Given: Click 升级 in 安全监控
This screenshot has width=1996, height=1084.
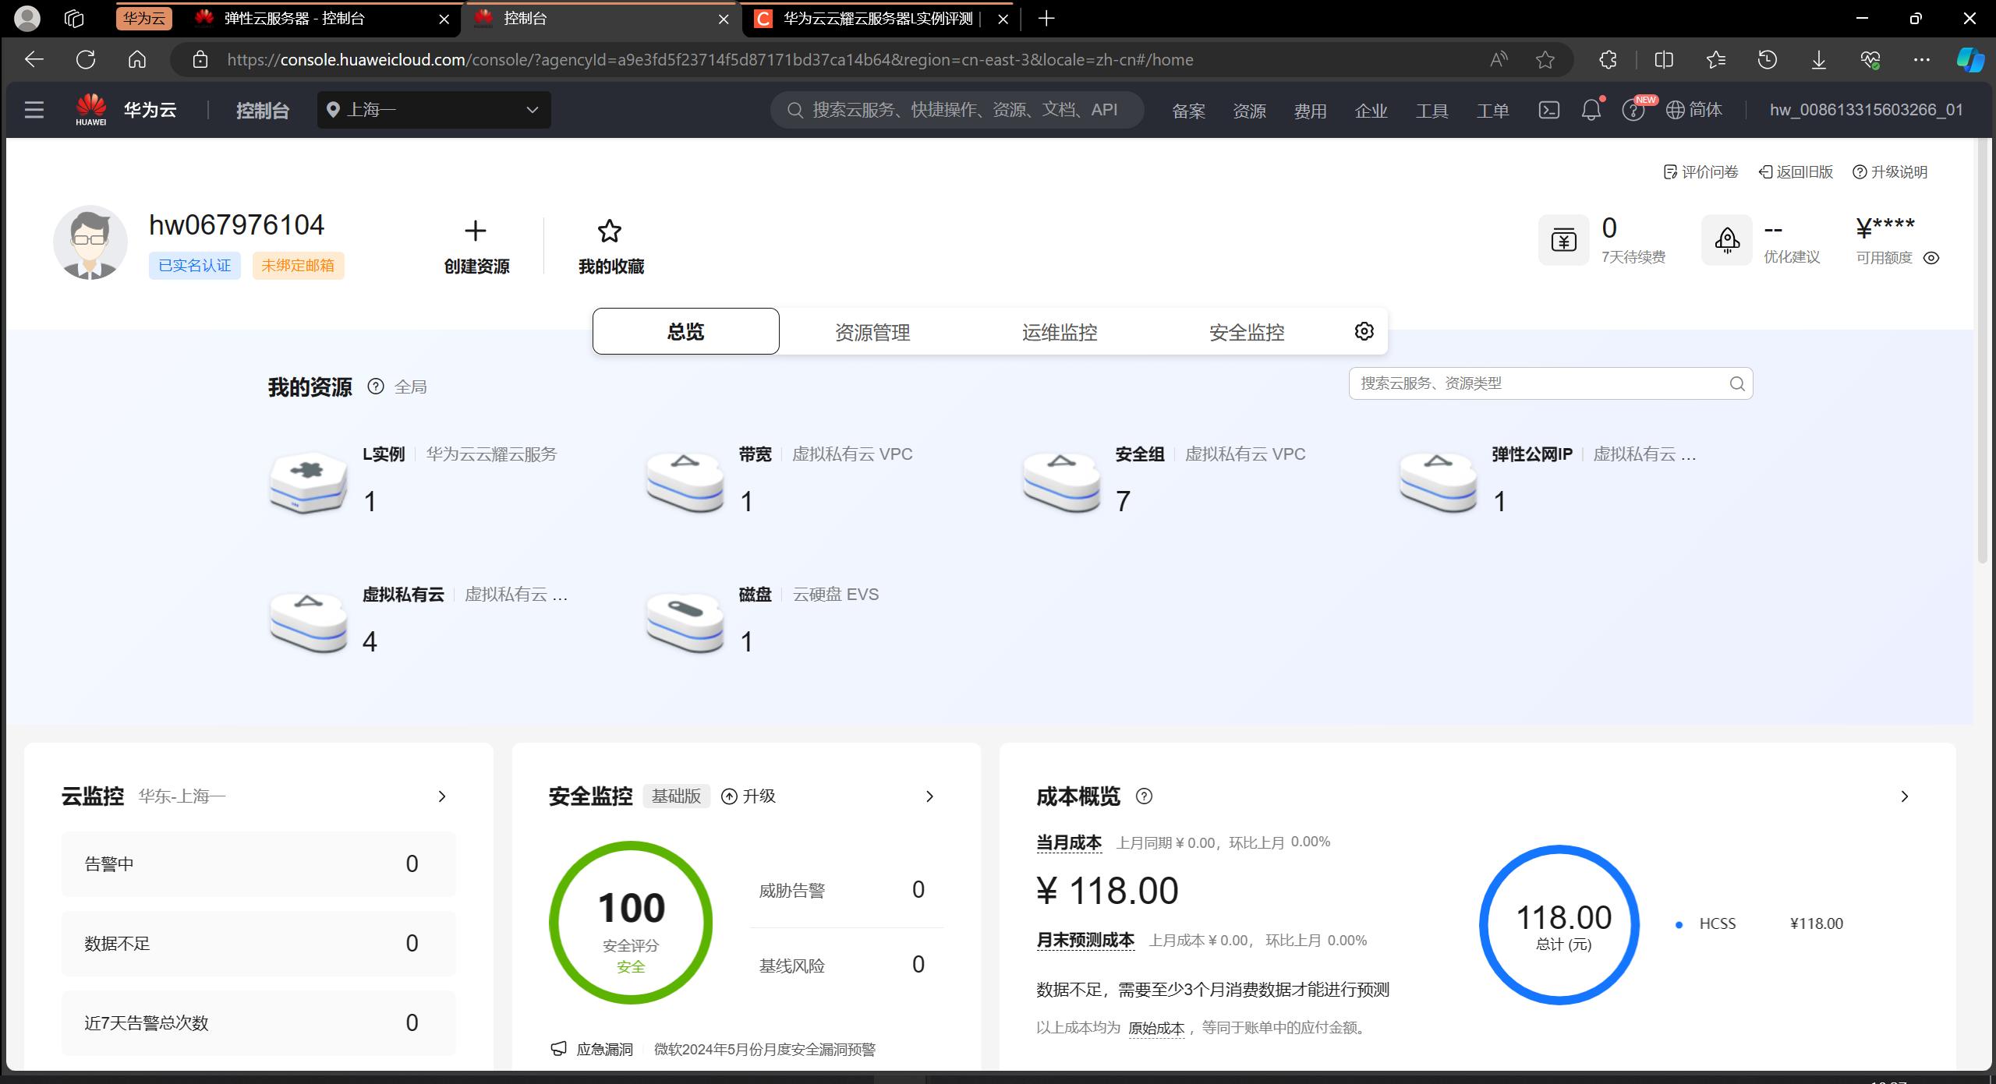Looking at the screenshot, I should pyautogui.click(x=748, y=796).
